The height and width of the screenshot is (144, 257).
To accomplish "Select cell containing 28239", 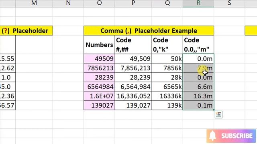I will point(99,77).
